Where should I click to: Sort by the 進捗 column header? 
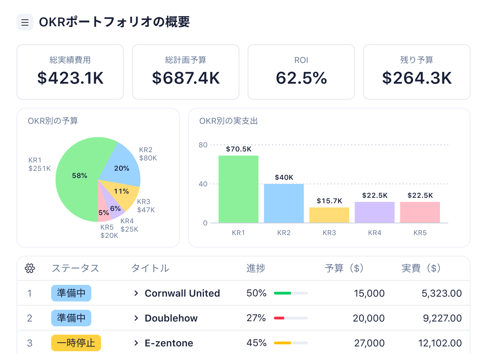coord(256,268)
